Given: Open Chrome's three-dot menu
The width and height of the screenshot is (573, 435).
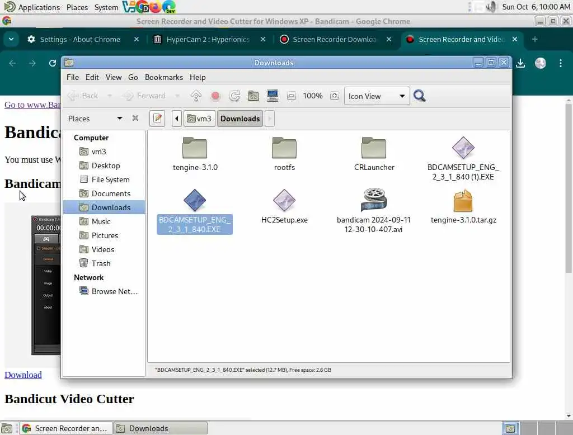Looking at the screenshot, I should point(561,63).
